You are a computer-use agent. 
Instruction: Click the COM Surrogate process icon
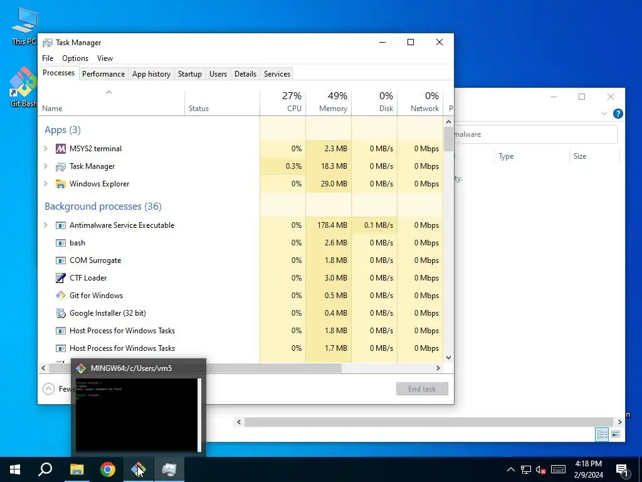click(x=61, y=260)
